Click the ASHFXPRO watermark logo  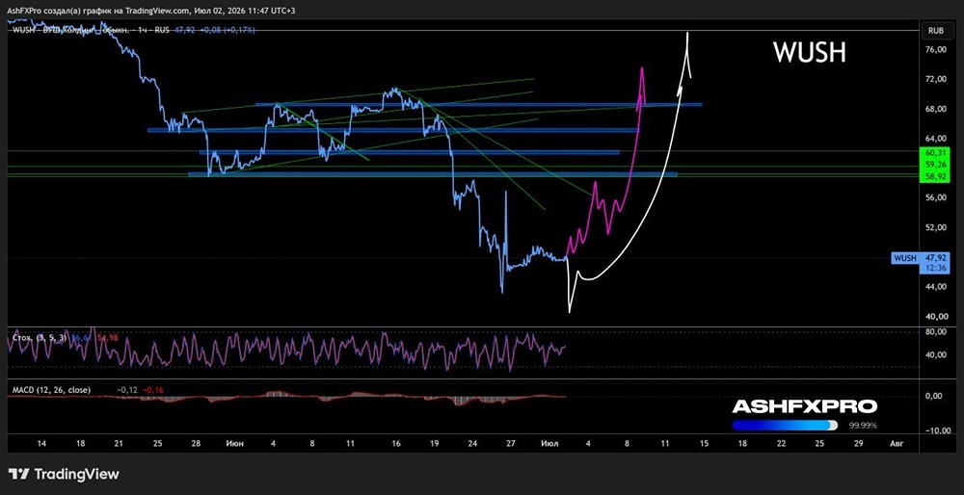(x=805, y=406)
